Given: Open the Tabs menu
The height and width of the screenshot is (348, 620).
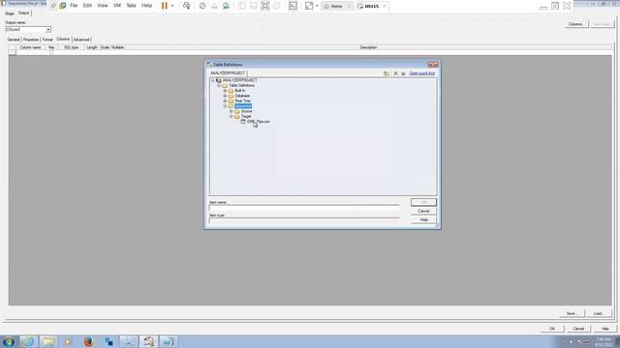Looking at the screenshot, I should [131, 6].
